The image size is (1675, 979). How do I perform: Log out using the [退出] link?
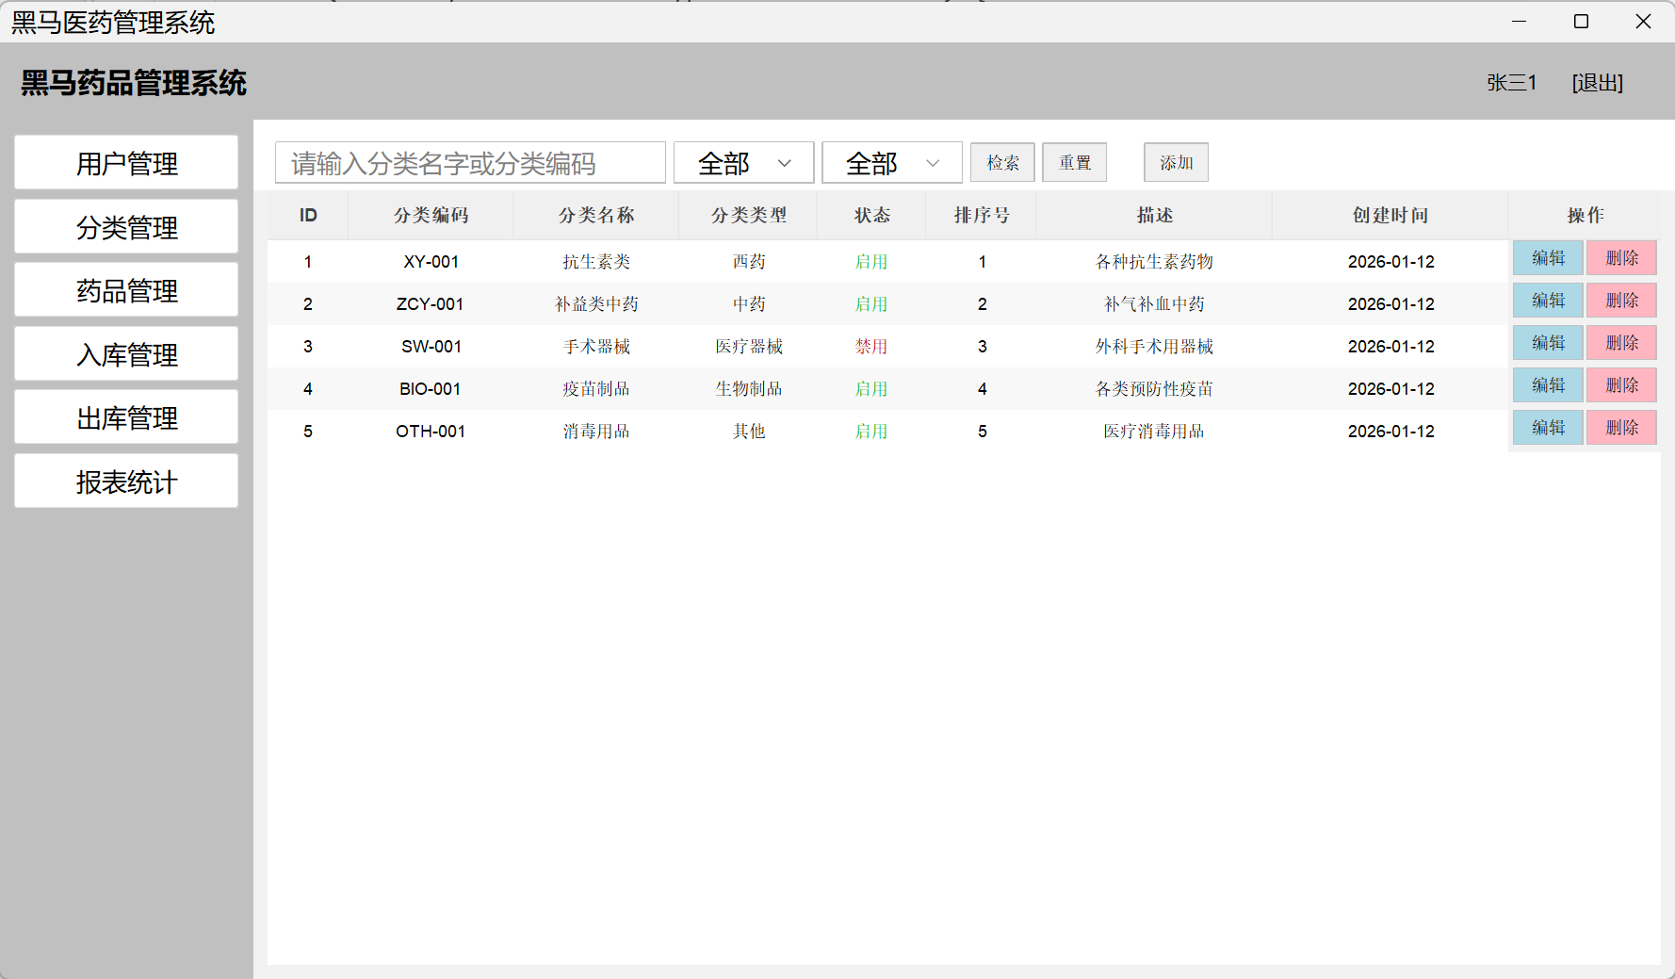point(1597,83)
